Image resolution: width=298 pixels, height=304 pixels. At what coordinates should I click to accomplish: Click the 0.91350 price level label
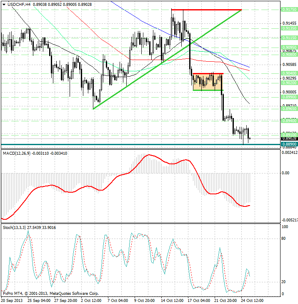[x=289, y=28]
